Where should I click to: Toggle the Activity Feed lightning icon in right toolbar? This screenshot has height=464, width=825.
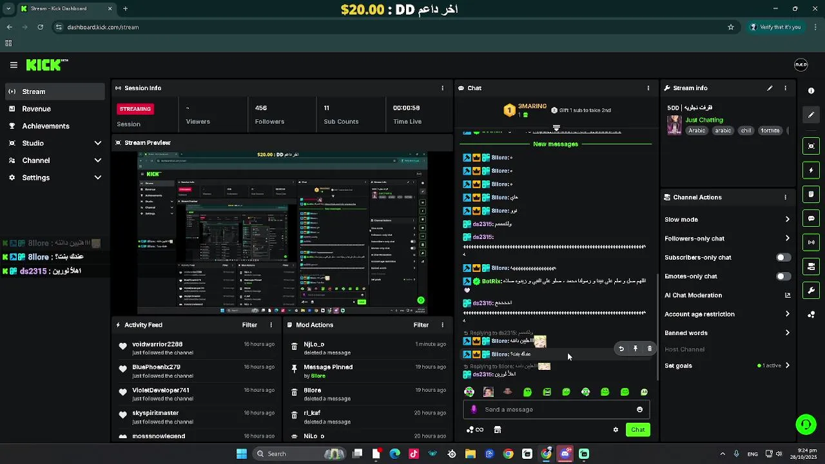[x=811, y=170]
